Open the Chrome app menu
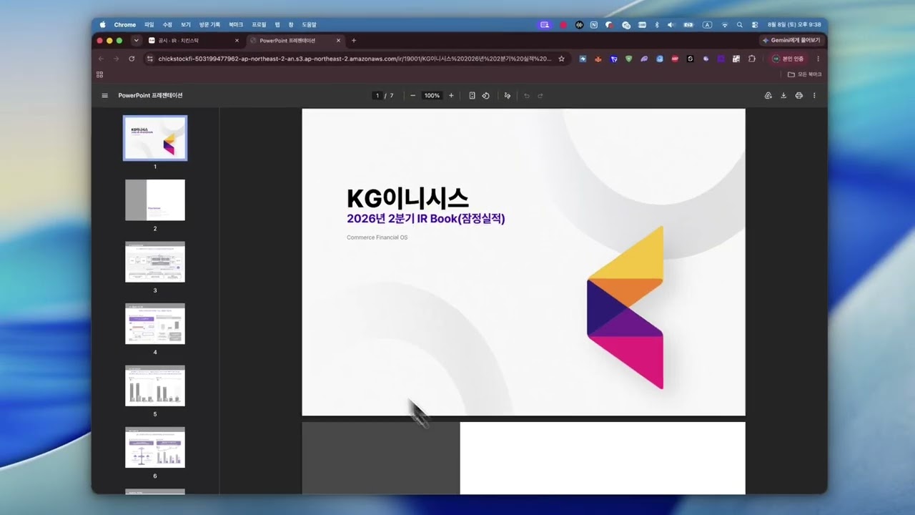This screenshot has width=915, height=515. coord(125,24)
